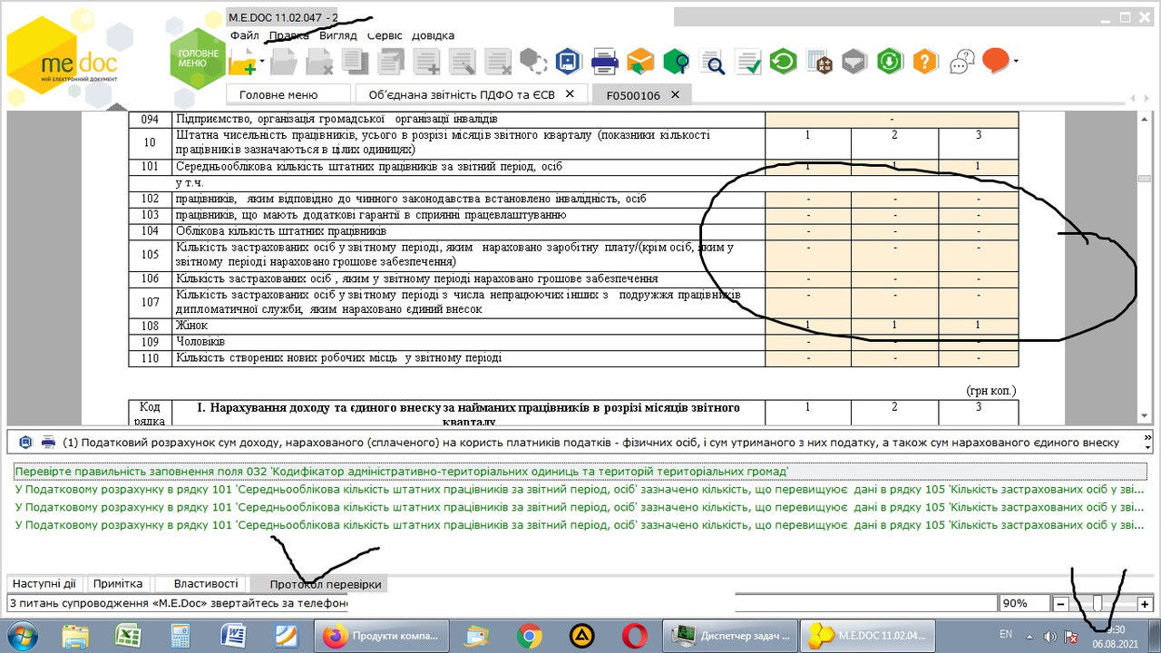
Task: Print the document with the printer icon
Action: [605, 62]
